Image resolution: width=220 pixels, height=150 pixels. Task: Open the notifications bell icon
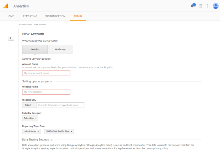click(192, 6)
